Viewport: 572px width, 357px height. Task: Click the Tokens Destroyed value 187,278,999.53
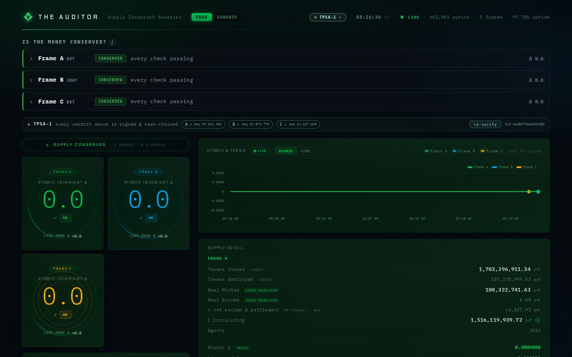click(x=511, y=280)
